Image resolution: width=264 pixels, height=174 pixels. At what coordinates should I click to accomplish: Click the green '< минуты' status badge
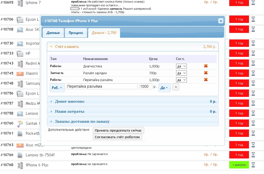click(239, 165)
